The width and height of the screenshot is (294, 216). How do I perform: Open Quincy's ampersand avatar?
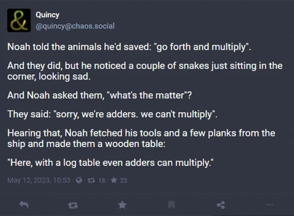[19, 20]
